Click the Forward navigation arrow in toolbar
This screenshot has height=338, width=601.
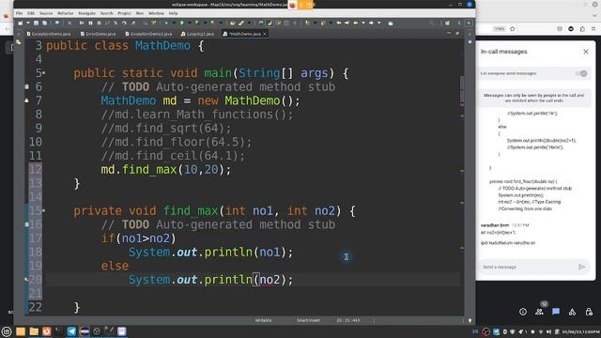(371, 23)
